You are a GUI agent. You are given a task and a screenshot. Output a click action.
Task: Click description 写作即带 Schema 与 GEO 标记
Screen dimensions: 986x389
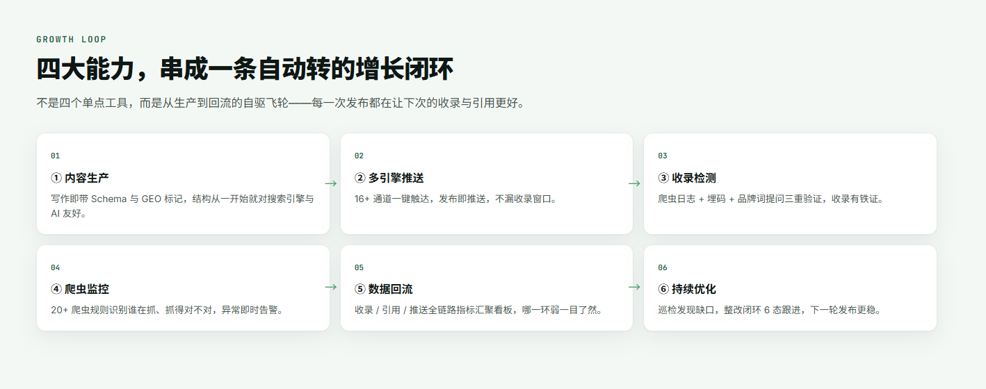(x=183, y=206)
